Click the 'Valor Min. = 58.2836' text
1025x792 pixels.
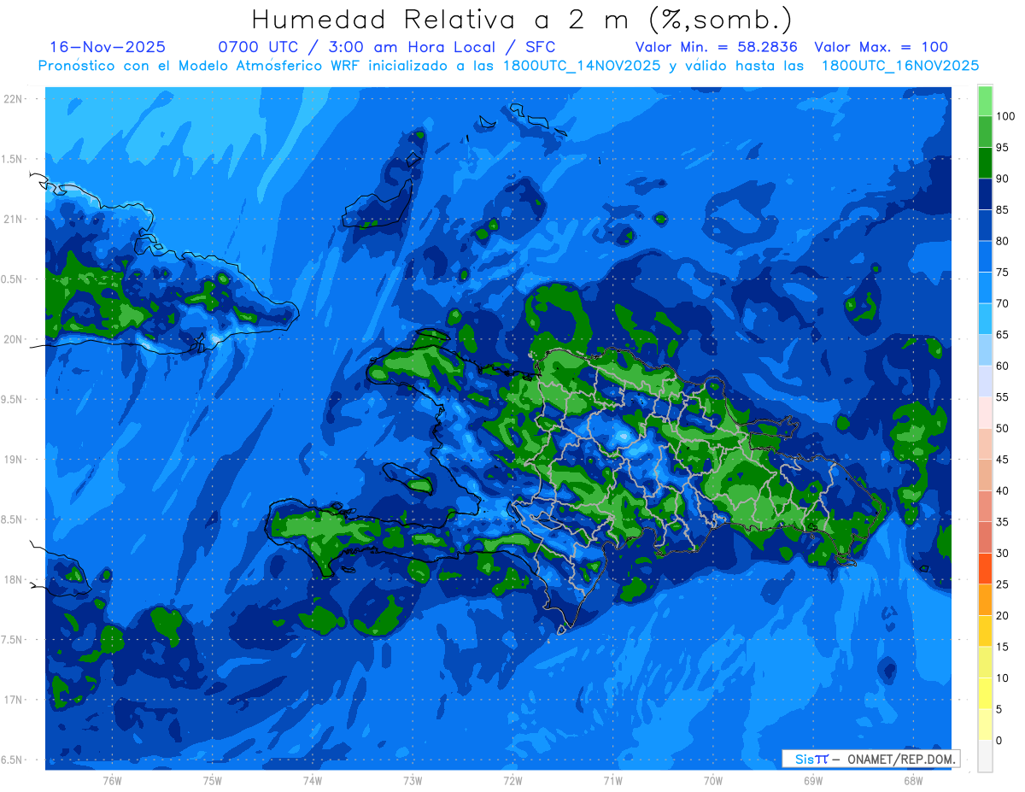click(717, 47)
